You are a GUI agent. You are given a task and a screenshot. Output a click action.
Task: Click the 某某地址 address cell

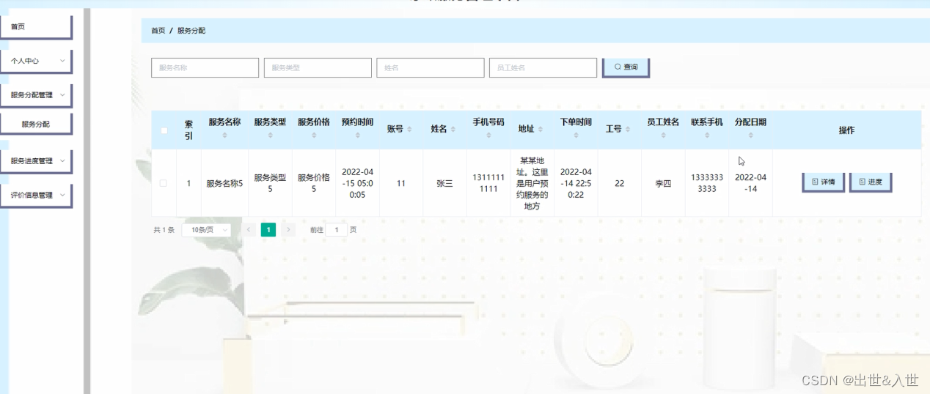tap(532, 183)
